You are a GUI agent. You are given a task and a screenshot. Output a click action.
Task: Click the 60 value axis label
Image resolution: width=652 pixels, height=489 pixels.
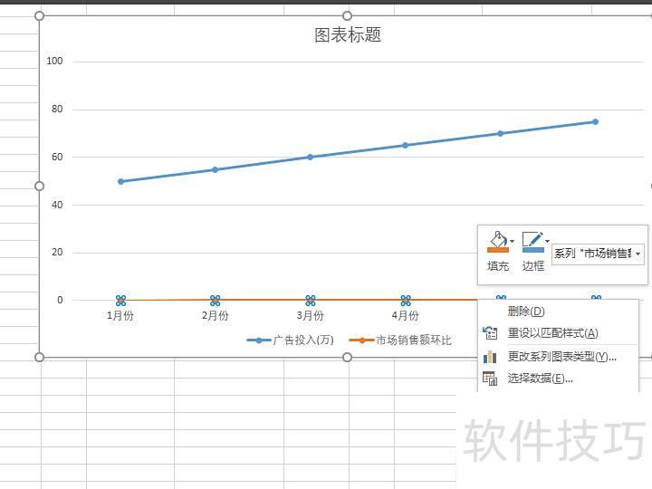pyautogui.click(x=57, y=158)
